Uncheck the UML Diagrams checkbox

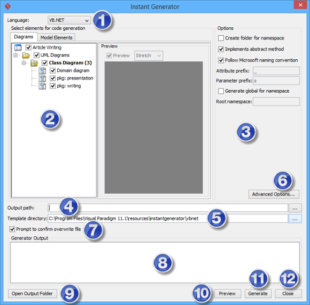click(x=36, y=55)
